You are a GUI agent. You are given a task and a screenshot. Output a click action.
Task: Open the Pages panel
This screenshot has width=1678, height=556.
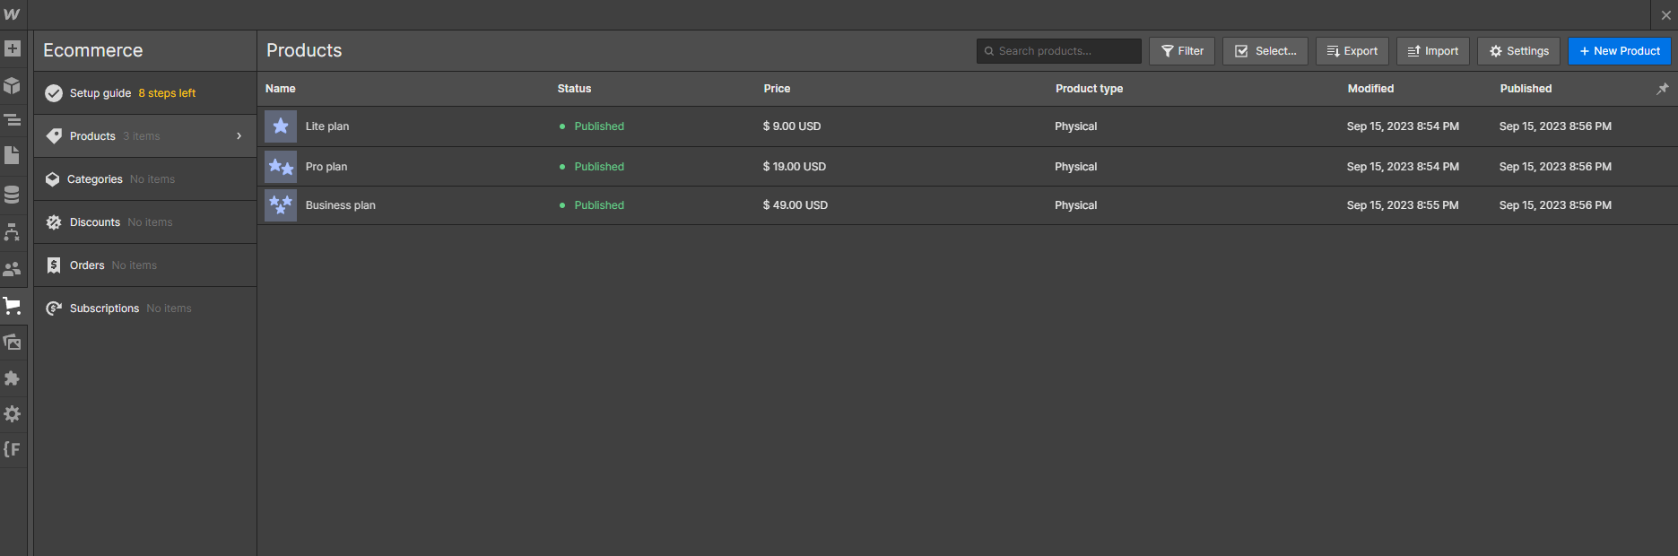pos(13,156)
